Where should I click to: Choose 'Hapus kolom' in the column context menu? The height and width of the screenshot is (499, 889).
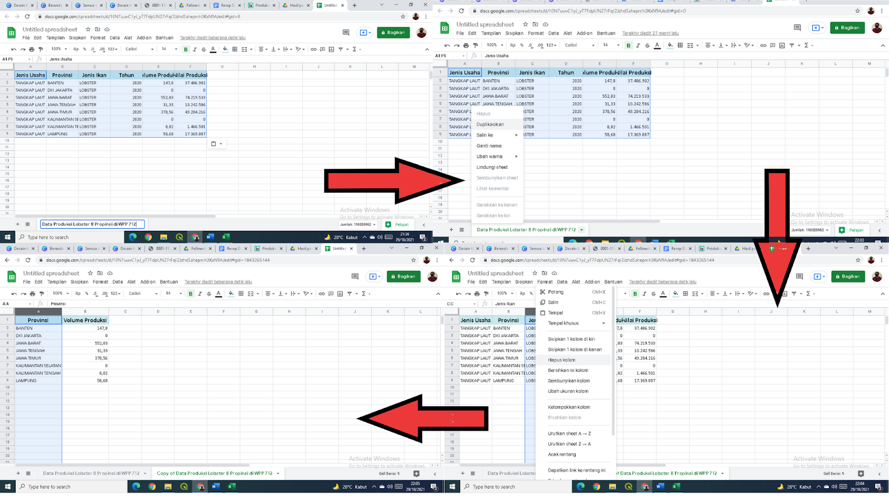pyautogui.click(x=562, y=360)
